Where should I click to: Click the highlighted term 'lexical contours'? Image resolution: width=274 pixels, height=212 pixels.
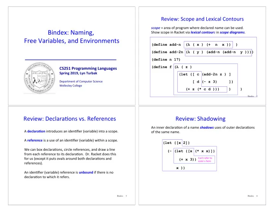[x=203, y=32]
